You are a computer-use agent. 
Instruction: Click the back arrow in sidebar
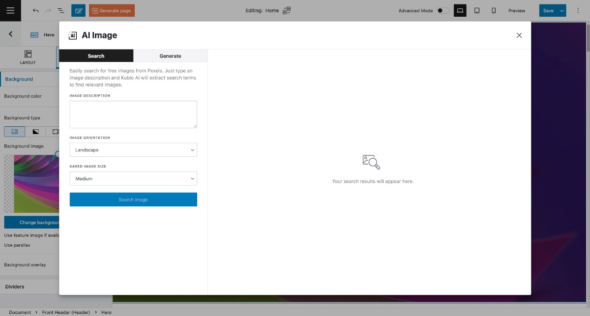coord(11,34)
